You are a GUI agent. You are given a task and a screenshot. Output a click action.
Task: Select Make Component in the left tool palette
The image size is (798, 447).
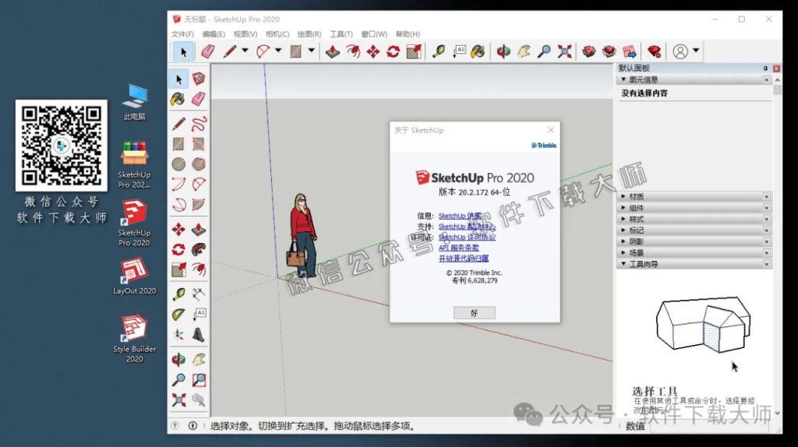pyautogui.click(x=199, y=79)
